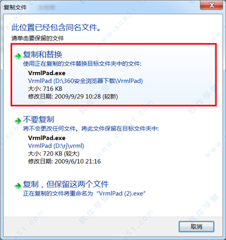This screenshot has height=240, width=226.
Task: Click the 大小: 716 KB line
Action: (x=45, y=89)
